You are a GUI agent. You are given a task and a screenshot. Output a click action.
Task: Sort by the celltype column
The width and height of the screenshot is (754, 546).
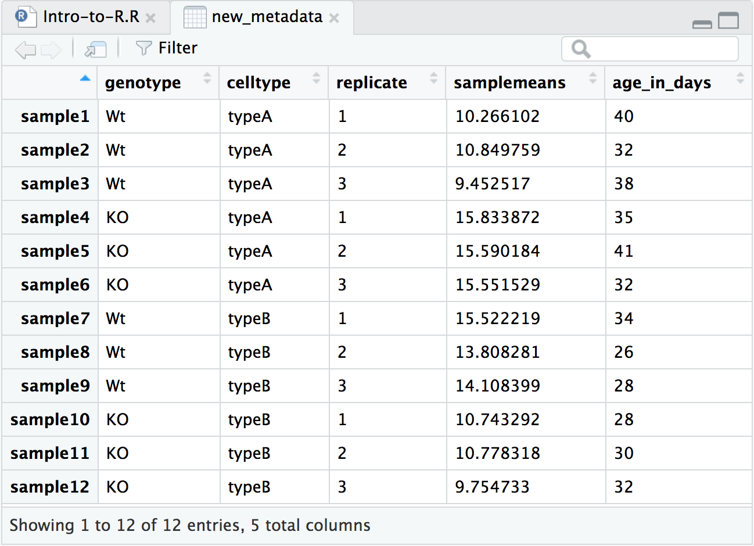pyautogui.click(x=258, y=83)
